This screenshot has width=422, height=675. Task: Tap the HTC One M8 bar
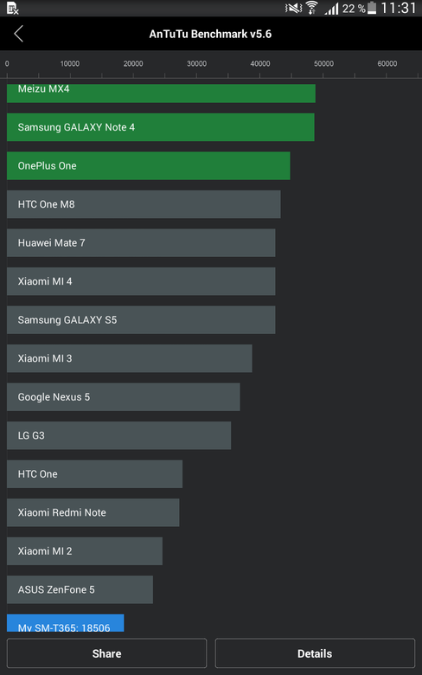click(x=144, y=204)
